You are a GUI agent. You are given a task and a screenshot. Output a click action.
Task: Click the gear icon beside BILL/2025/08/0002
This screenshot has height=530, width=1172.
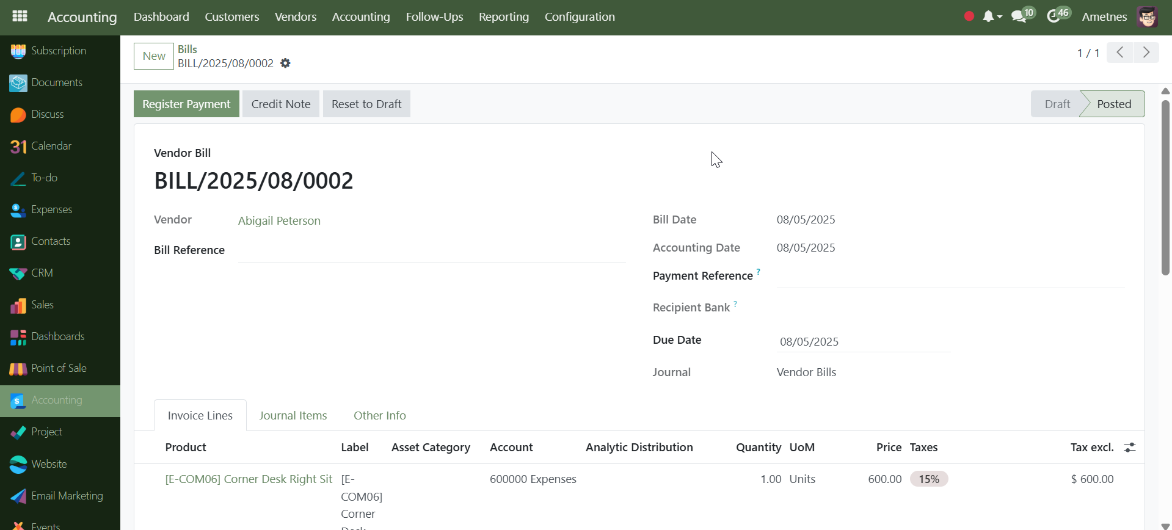285,64
